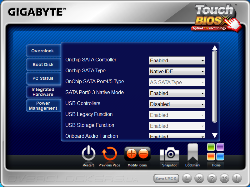Switch to the Overclock tab
The height and width of the screenshot is (187, 250).
[x=43, y=51]
